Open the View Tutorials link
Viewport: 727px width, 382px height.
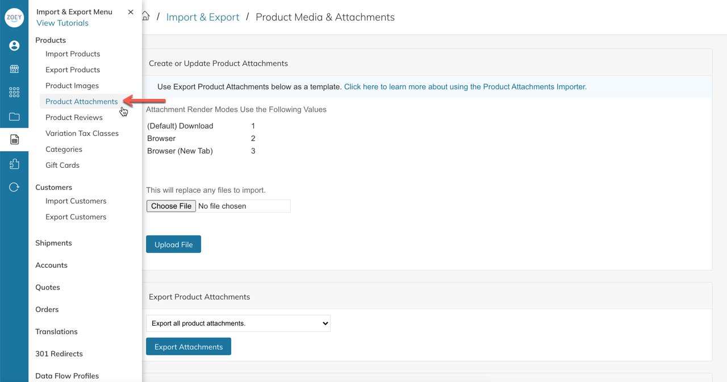[x=62, y=23]
